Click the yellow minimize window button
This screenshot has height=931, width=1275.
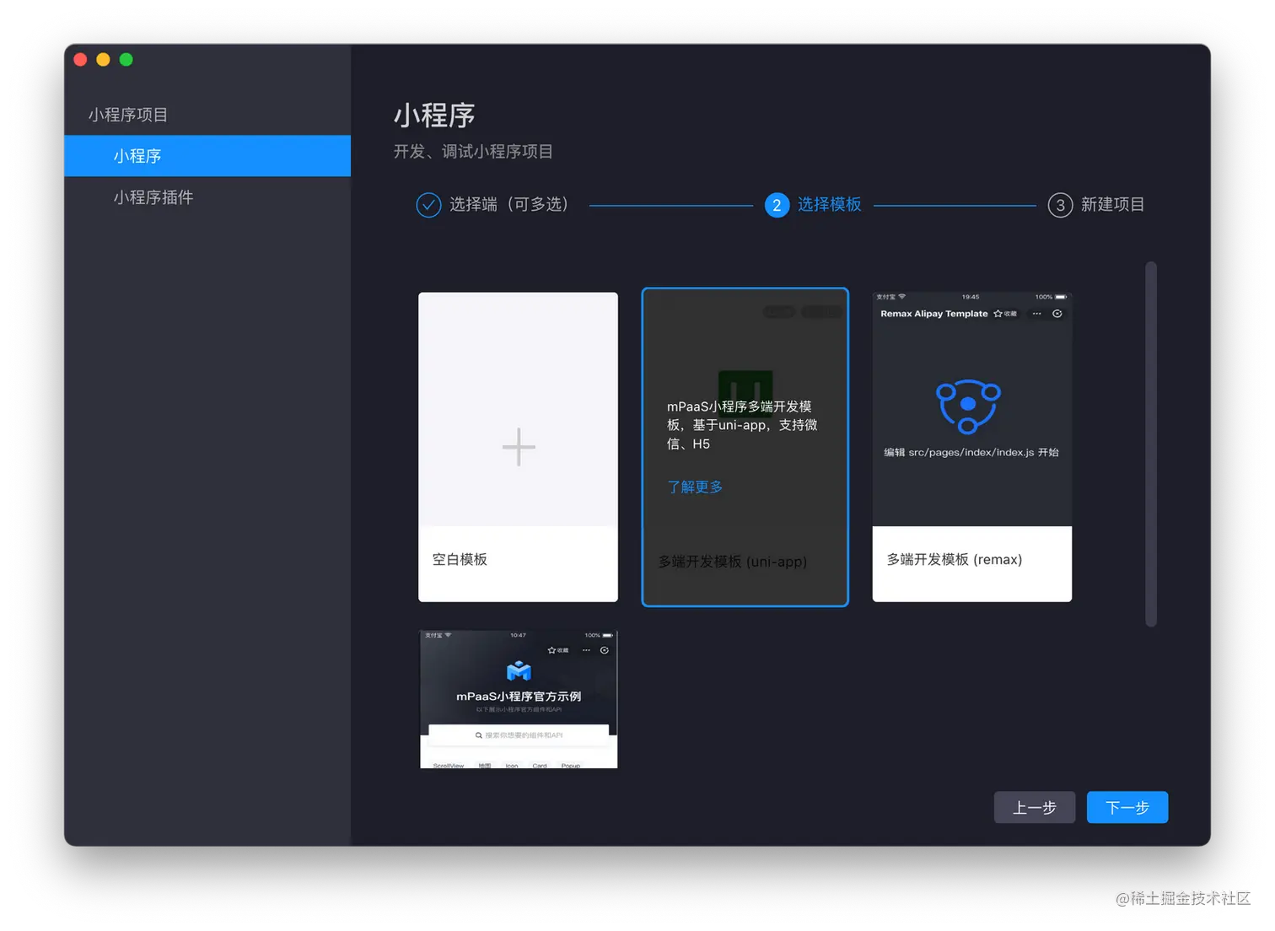point(104,60)
